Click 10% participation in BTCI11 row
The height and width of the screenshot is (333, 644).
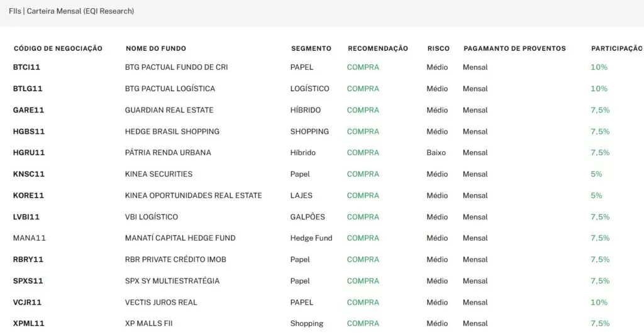pyautogui.click(x=599, y=67)
